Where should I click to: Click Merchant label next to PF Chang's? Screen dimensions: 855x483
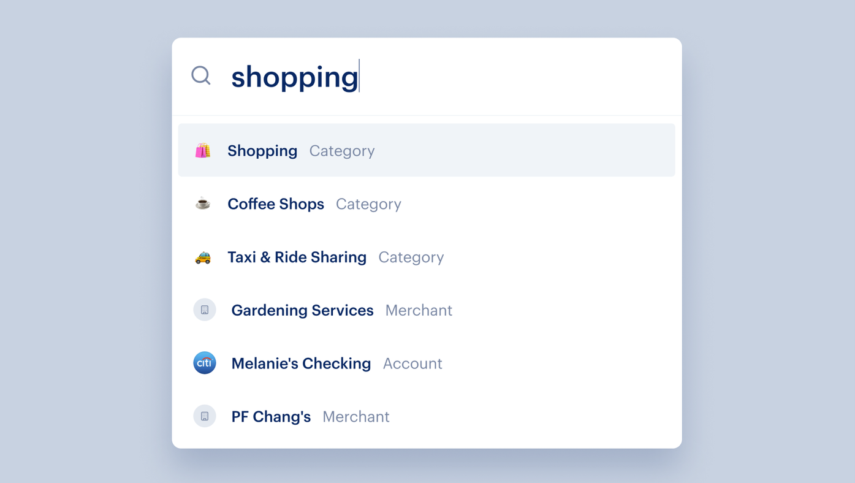(x=356, y=417)
